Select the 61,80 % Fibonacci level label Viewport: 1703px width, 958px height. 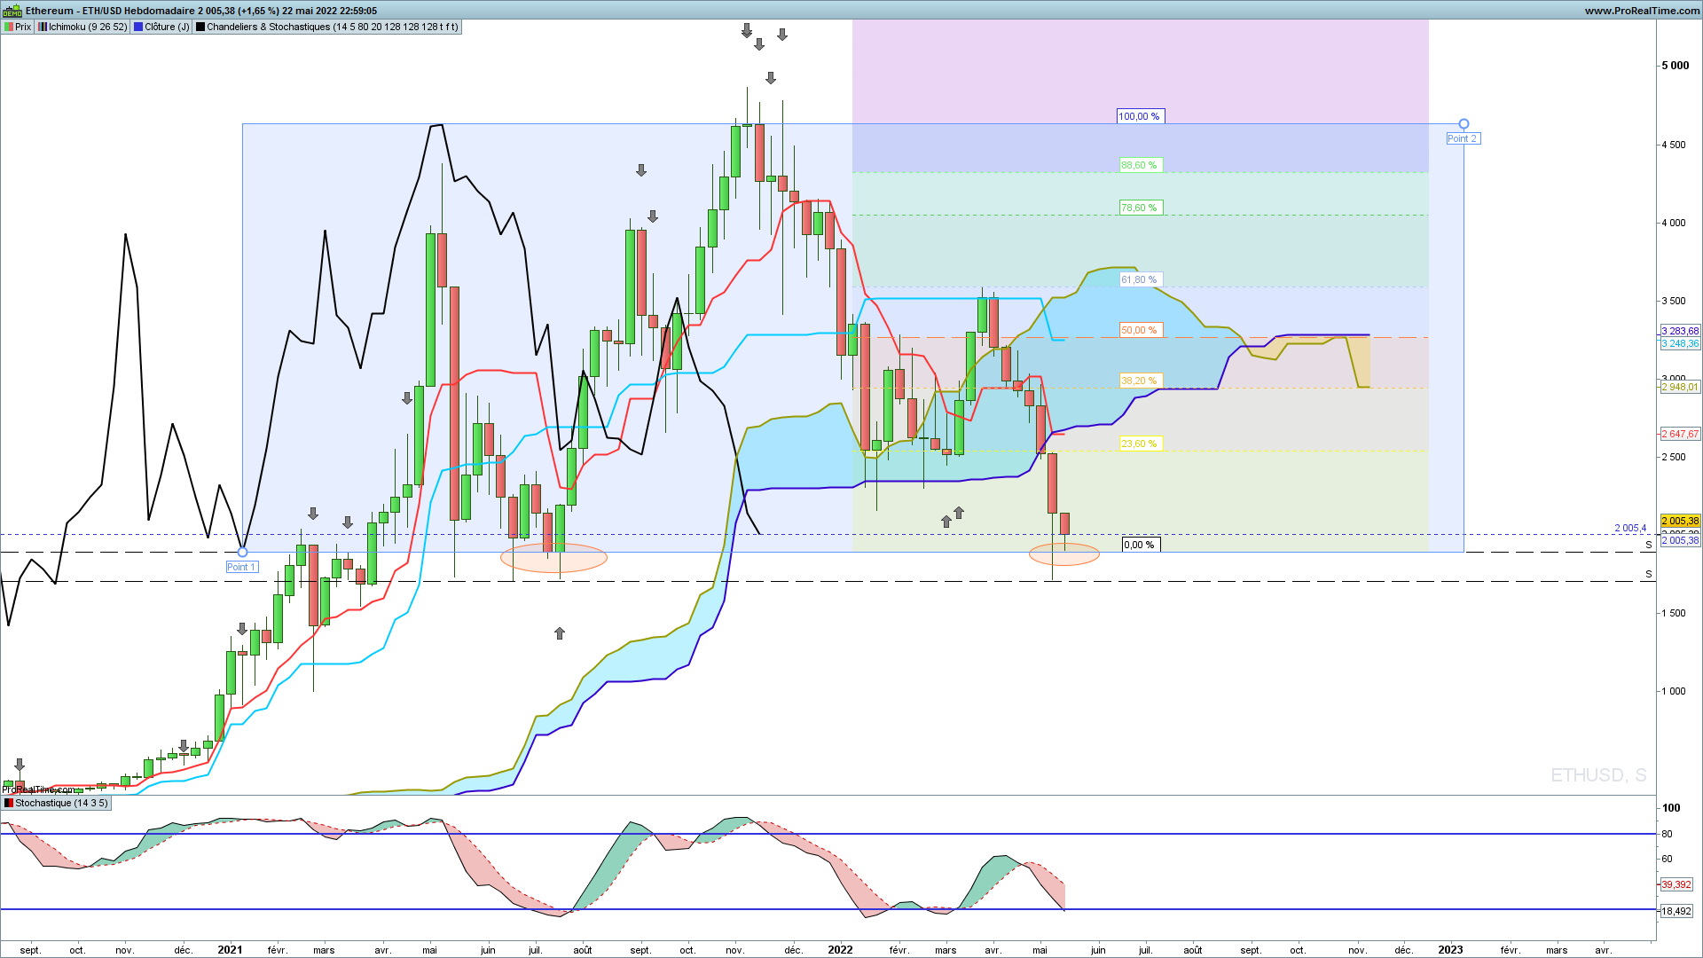click(x=1140, y=279)
